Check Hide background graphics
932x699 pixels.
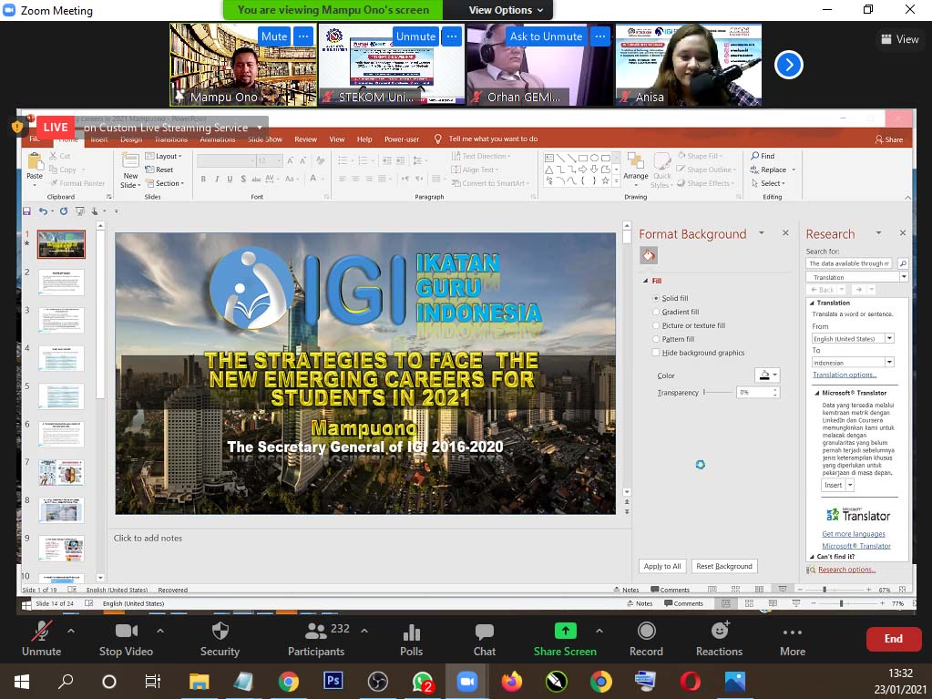point(656,353)
